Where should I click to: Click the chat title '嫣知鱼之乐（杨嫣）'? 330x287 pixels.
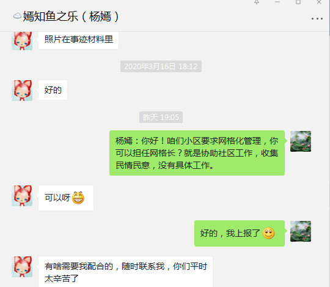[x=71, y=17]
